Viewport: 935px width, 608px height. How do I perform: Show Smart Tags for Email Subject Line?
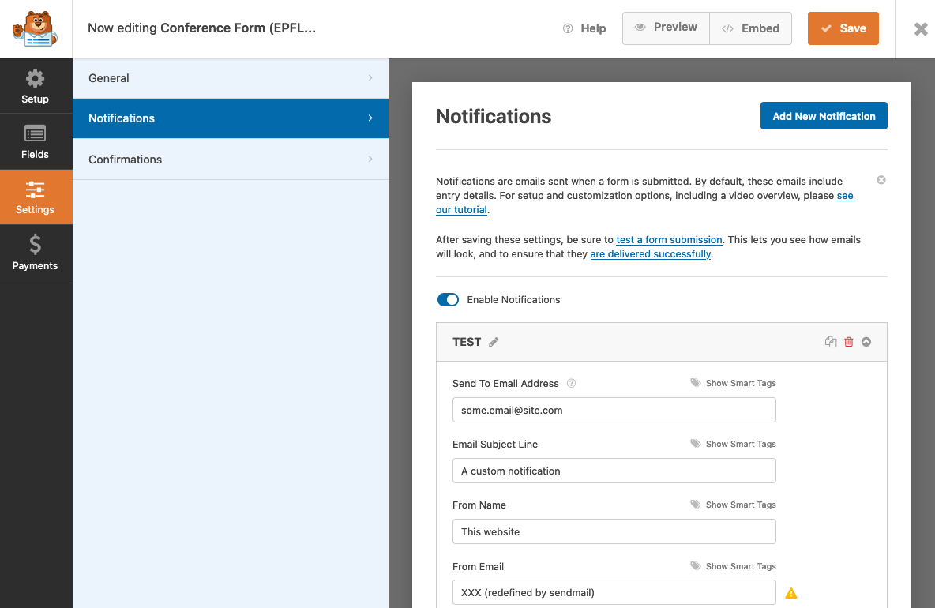coord(733,444)
